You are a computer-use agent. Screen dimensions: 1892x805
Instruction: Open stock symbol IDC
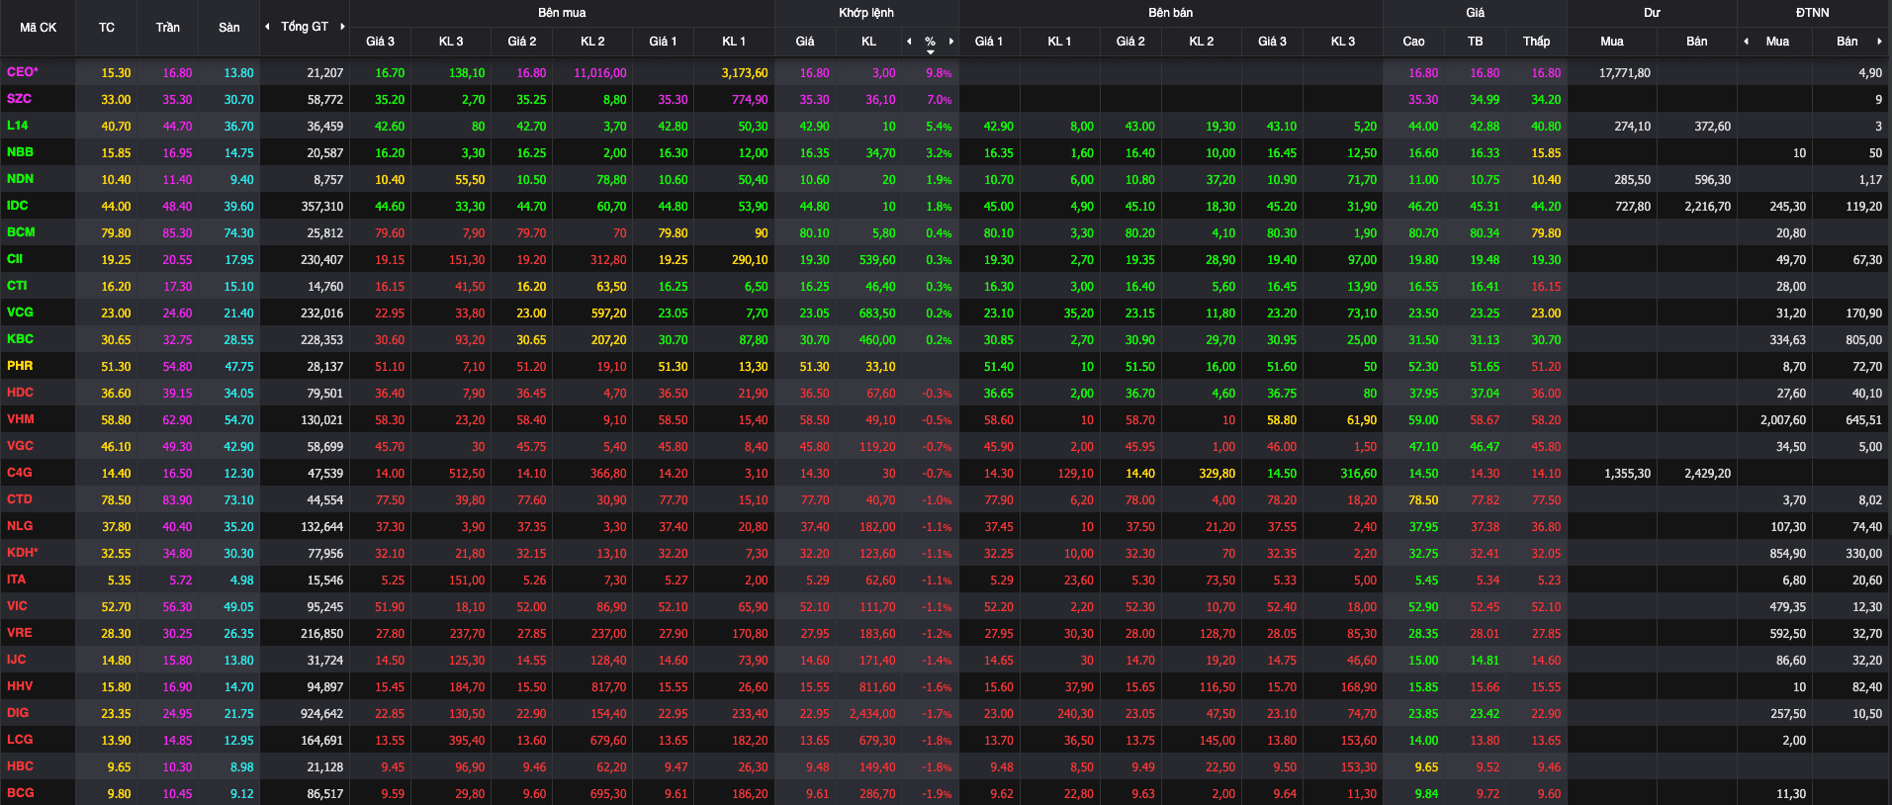(x=17, y=206)
